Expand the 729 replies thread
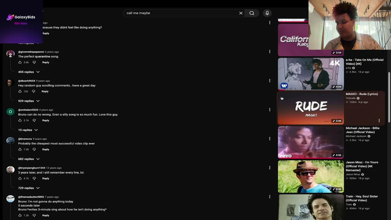391x220 pixels. [29, 188]
